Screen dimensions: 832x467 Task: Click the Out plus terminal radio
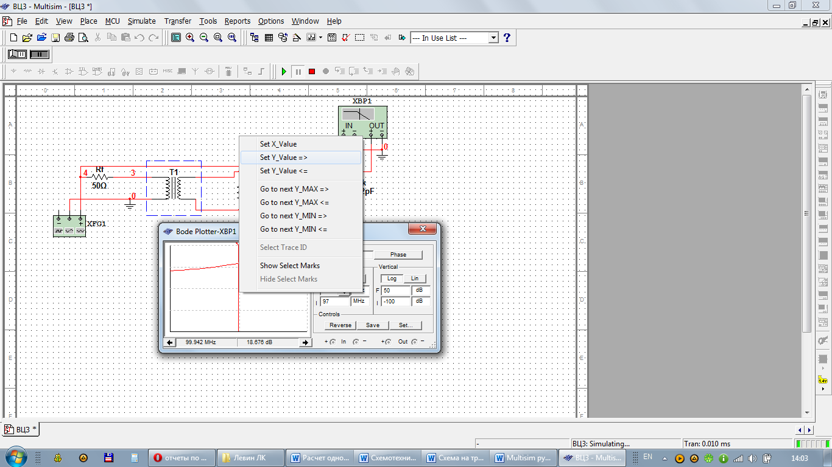(390, 342)
